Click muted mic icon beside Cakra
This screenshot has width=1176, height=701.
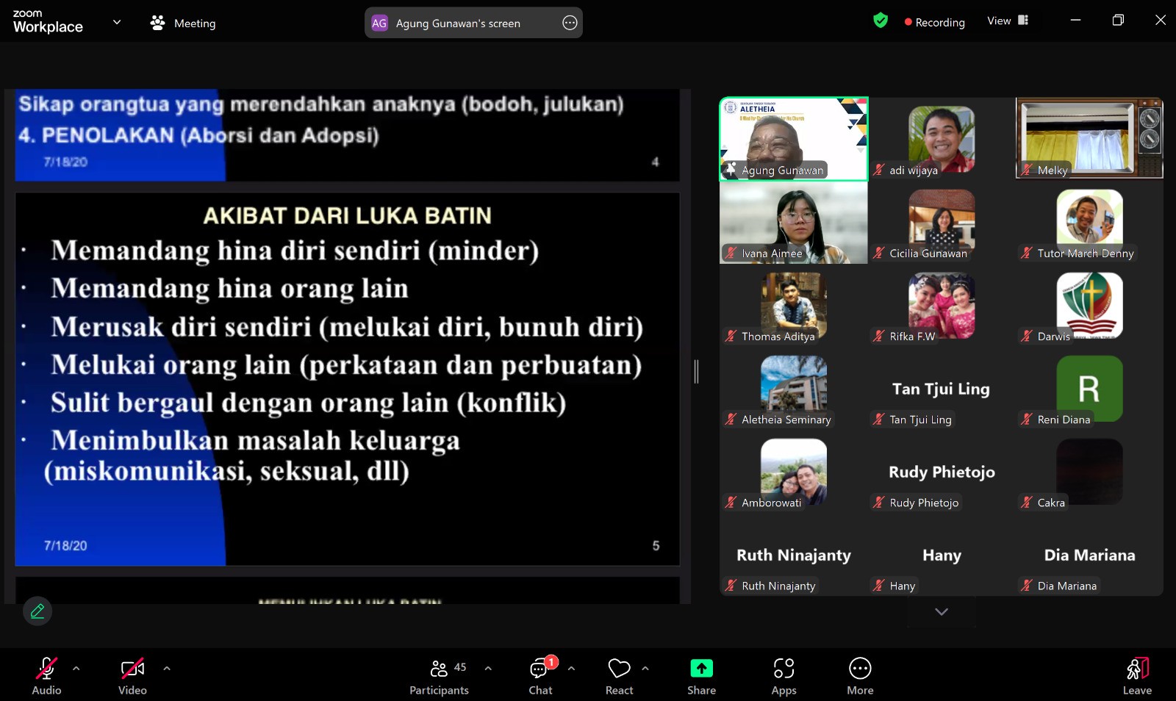1026,502
